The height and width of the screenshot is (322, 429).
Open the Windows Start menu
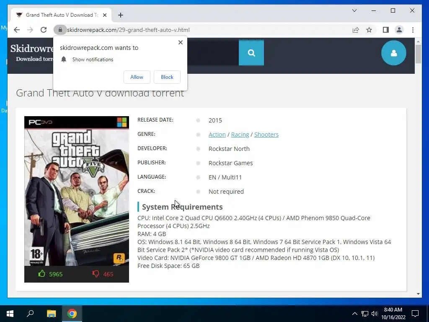click(x=10, y=314)
